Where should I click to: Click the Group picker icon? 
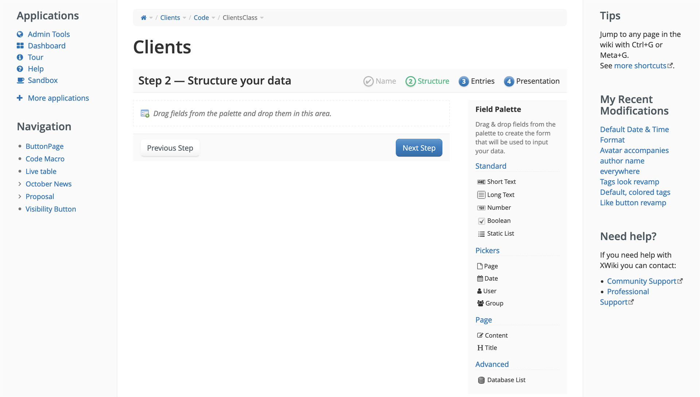tap(480, 303)
